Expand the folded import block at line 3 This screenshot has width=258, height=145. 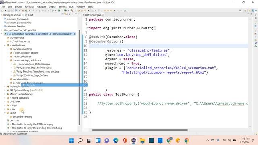coord(88,28)
